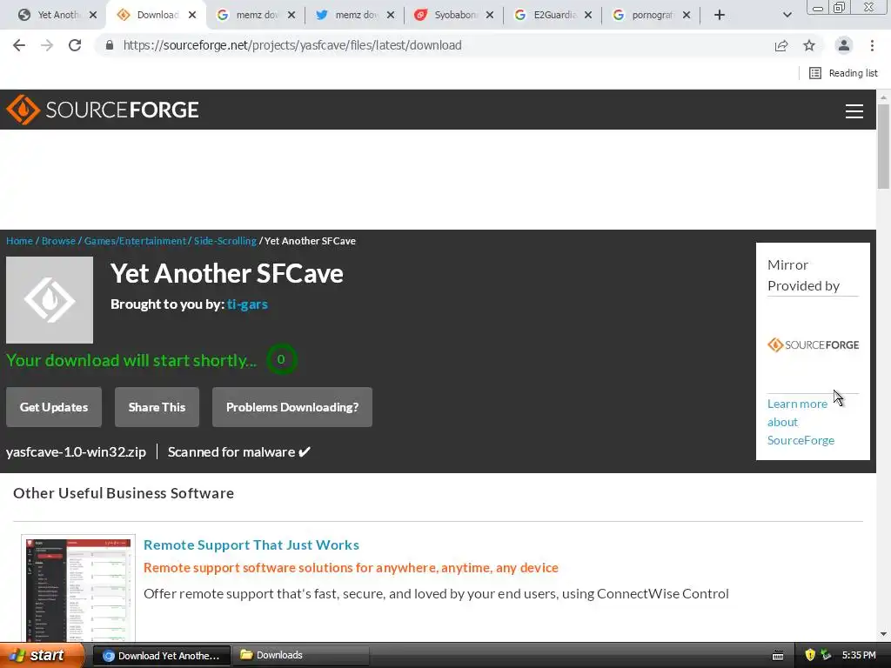
Task: Click the page vertical scrollbar thumb
Action: (x=884, y=146)
